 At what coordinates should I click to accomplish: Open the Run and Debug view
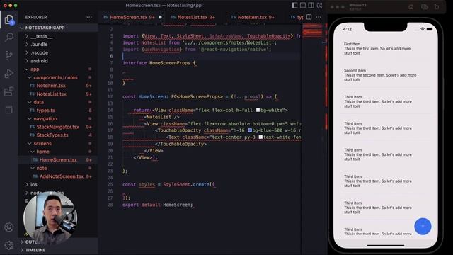point(9,74)
